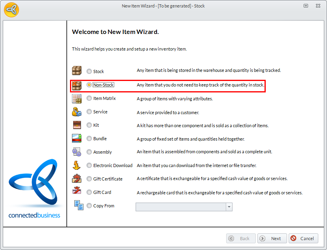Image resolution: width=327 pixels, height=250 pixels.
Task: Click the text 'A service provided to a customer.'
Action: pyautogui.click(x=168, y=113)
